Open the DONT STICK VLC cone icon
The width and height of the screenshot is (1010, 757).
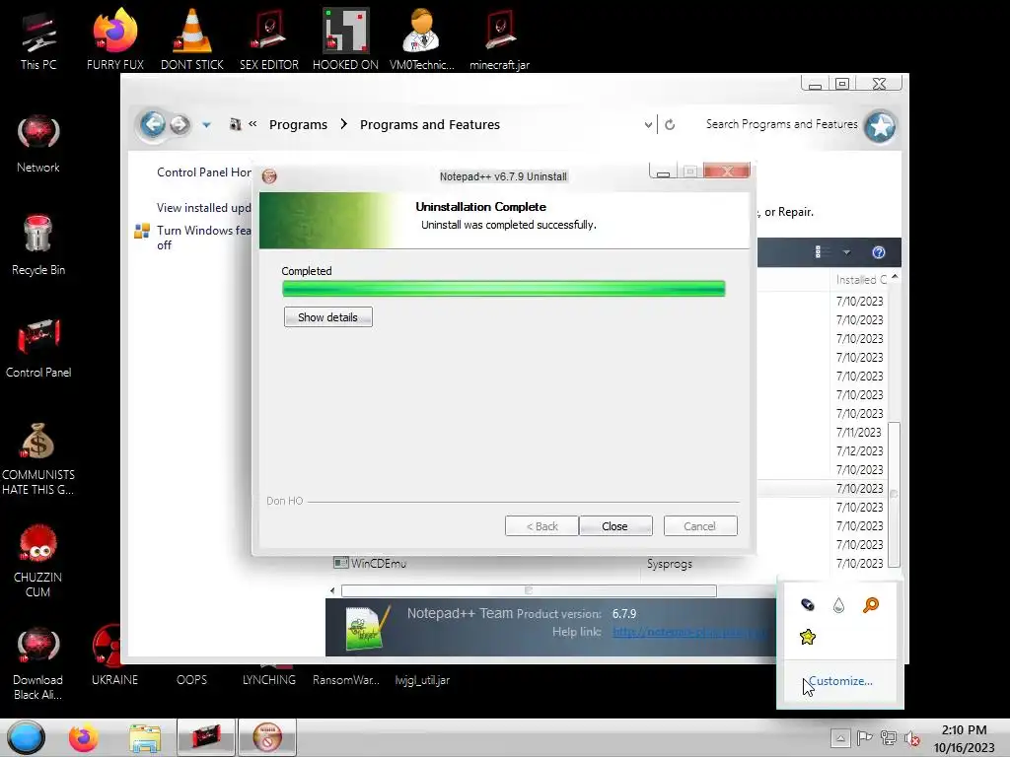192,39
